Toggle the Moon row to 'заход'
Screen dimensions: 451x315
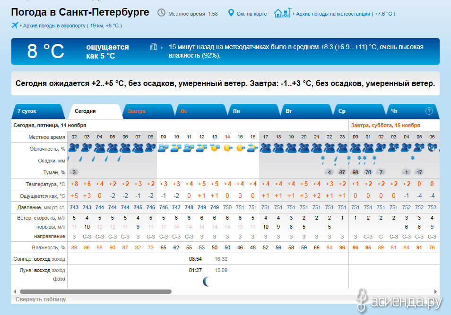pyautogui.click(x=59, y=270)
